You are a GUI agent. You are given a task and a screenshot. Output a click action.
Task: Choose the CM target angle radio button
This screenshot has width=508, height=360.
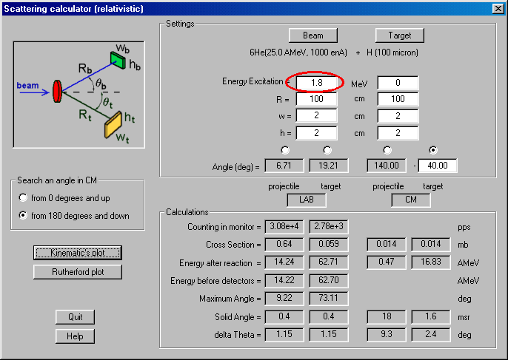pos(433,150)
